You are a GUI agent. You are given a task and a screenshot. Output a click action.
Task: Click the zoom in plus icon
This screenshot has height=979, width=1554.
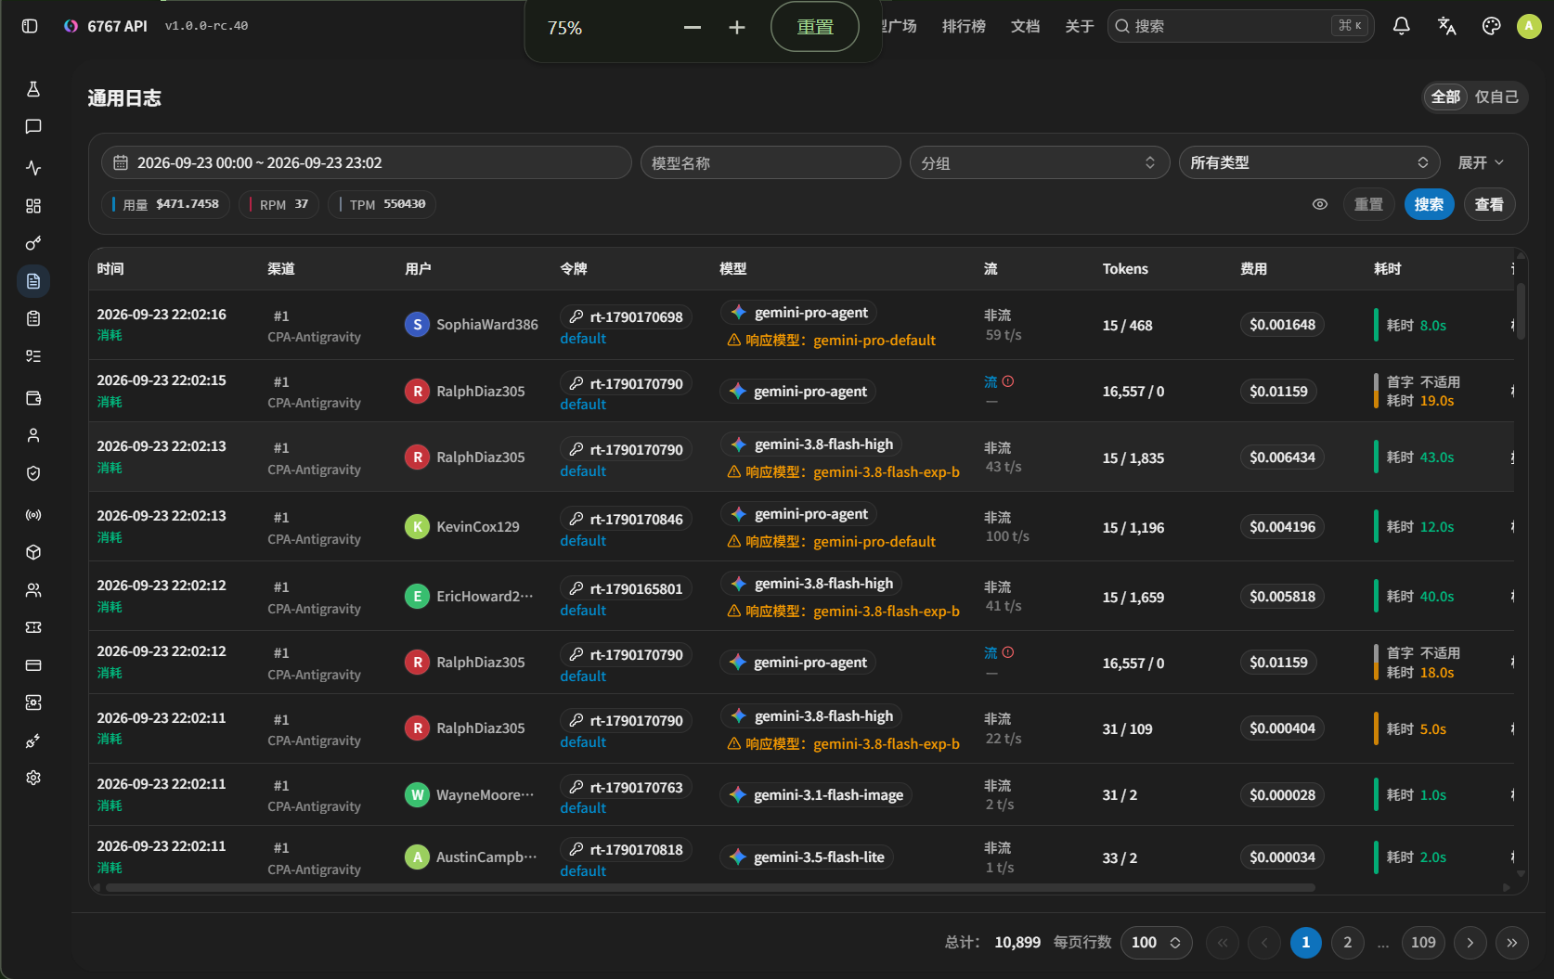coord(737,28)
